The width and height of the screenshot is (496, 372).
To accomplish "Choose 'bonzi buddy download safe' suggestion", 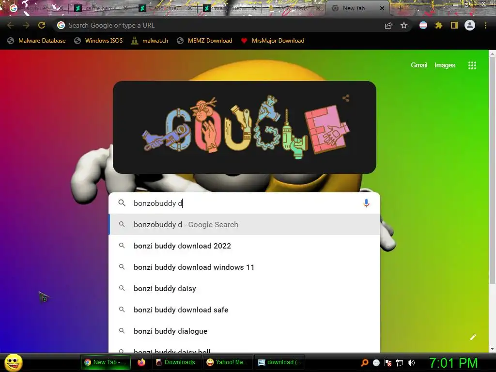I will tap(244, 310).
